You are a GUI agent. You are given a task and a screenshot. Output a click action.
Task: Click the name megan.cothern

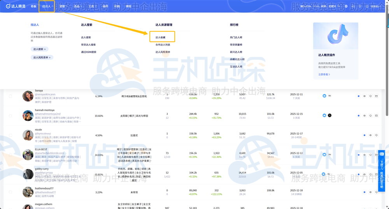(44, 204)
